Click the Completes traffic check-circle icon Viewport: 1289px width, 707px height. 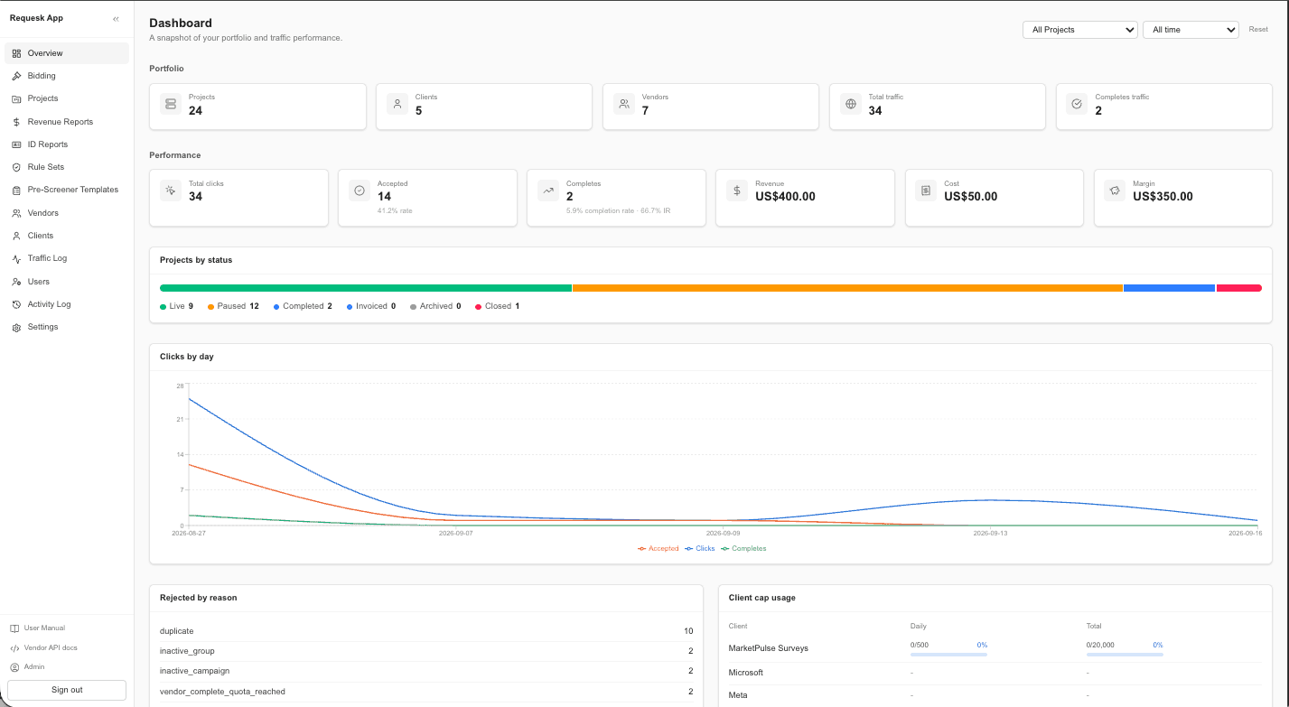[1077, 104]
